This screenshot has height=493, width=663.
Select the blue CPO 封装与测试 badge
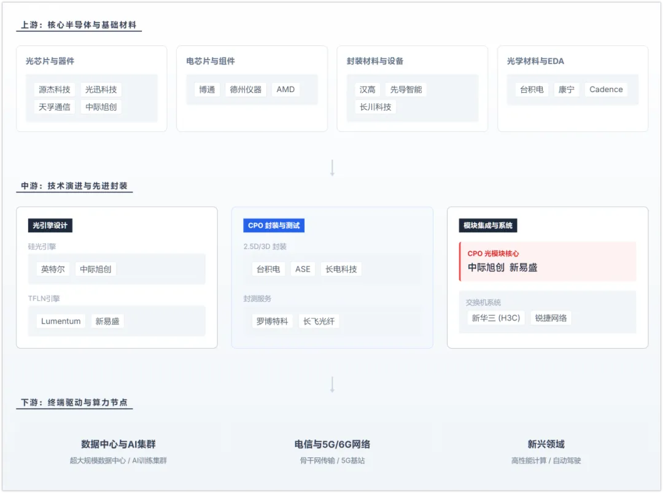(x=274, y=226)
